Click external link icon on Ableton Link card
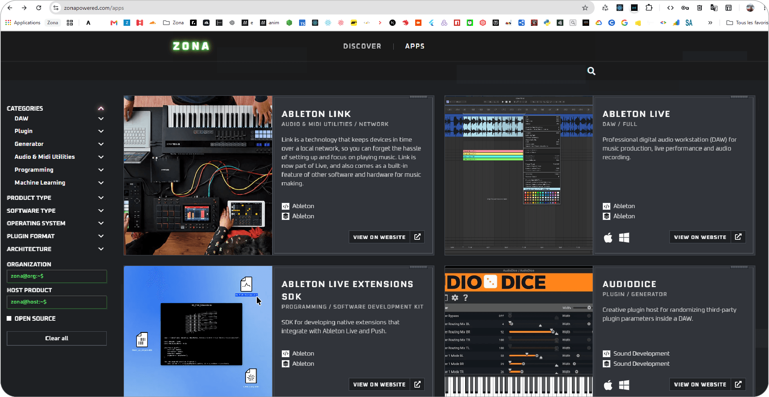The width and height of the screenshot is (769, 397). (x=417, y=237)
